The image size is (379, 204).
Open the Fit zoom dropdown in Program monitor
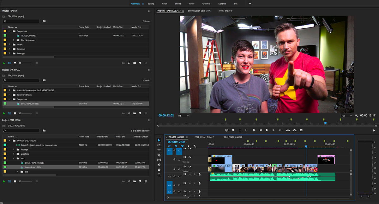[184, 116]
